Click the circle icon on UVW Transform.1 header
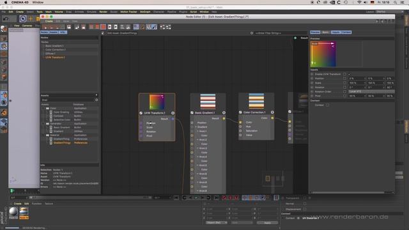Screen dimensions: 409x230 pos(173,113)
